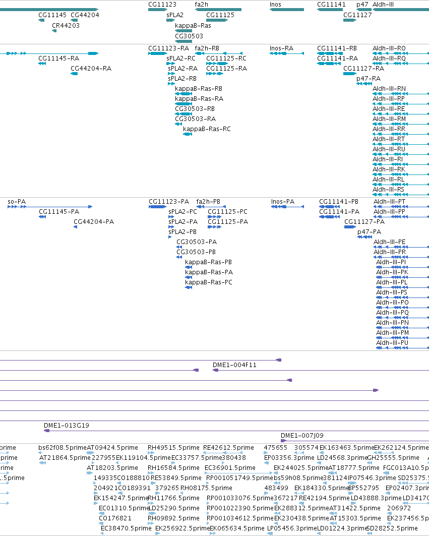Select BAC clone DME1-004F11
The image size is (429, 536).
pos(234,365)
